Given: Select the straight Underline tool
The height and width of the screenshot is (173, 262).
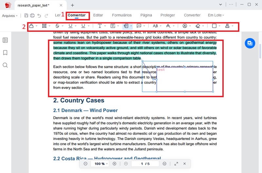Looking at the screenshot, I should (x=70, y=26).
